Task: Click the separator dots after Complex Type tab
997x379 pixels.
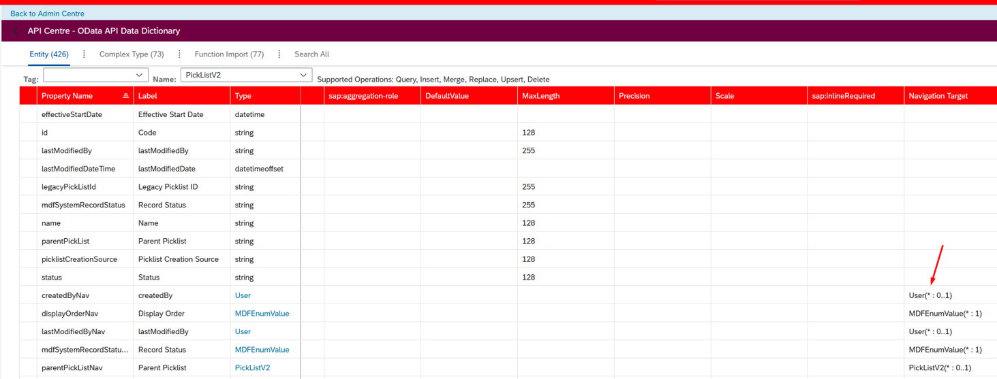Action: (x=179, y=54)
